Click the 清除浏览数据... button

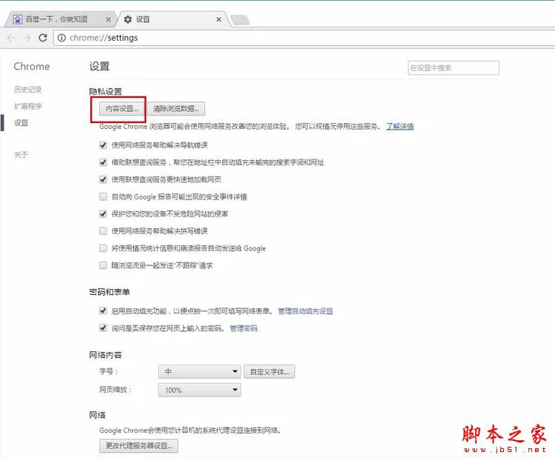coord(176,108)
